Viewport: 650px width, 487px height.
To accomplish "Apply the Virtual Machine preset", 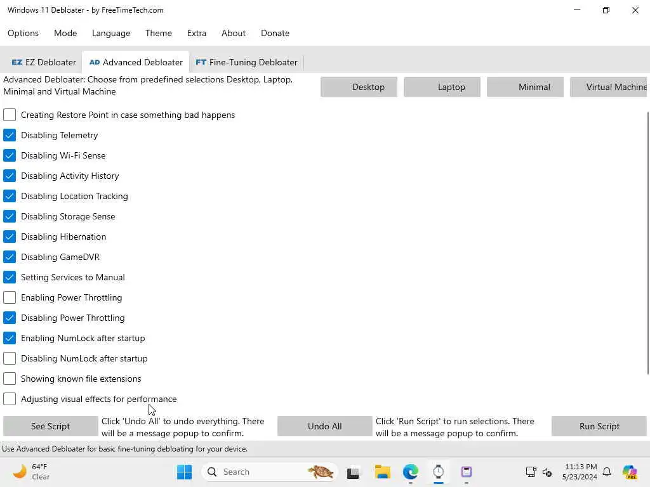I will coord(608,87).
